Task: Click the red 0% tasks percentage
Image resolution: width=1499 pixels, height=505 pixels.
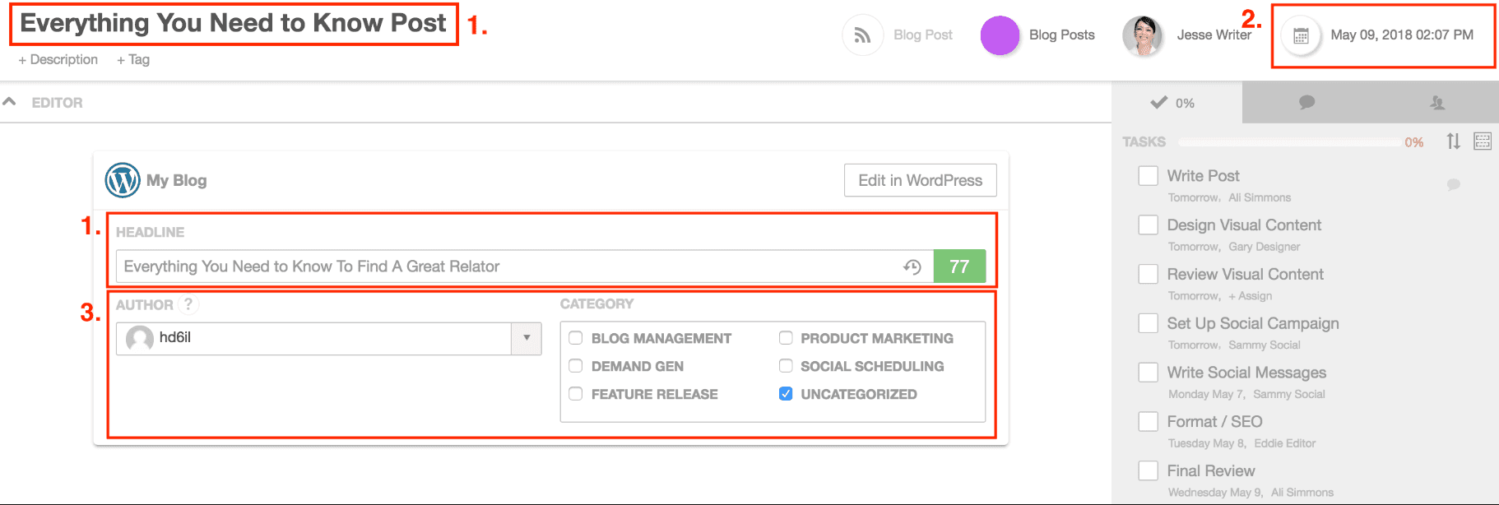Action: click(1414, 142)
